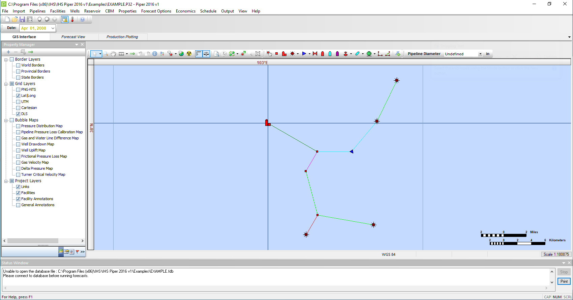The image size is (573, 300).
Task: Click the blue help question mark icon
Action: (82, 20)
